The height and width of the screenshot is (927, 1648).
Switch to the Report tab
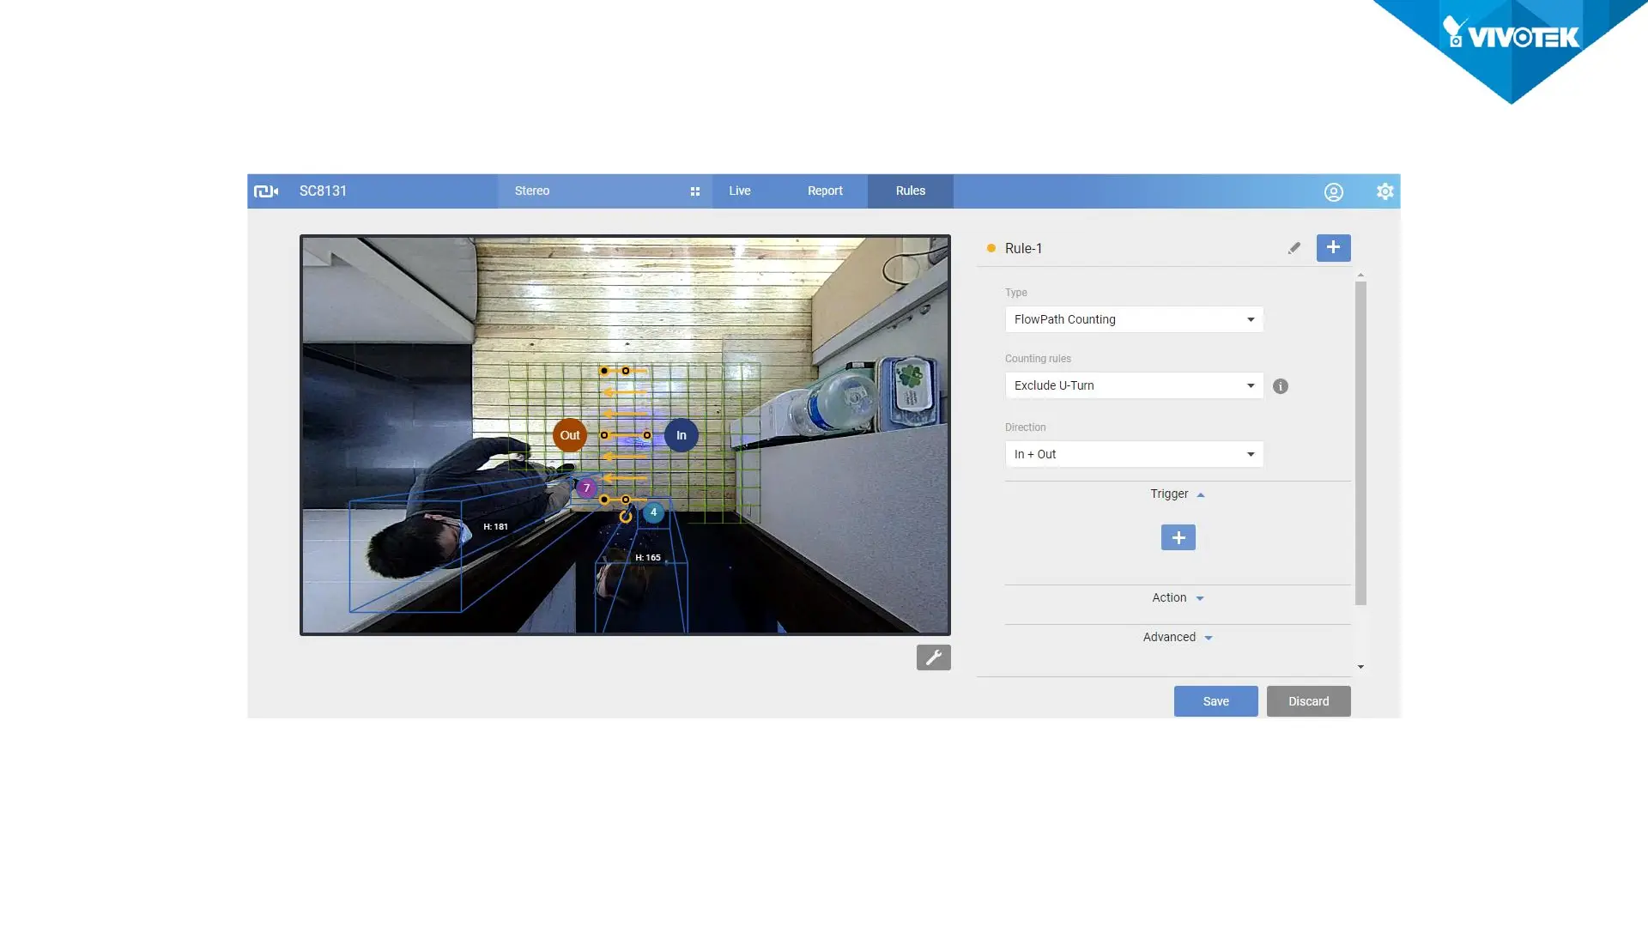(824, 191)
